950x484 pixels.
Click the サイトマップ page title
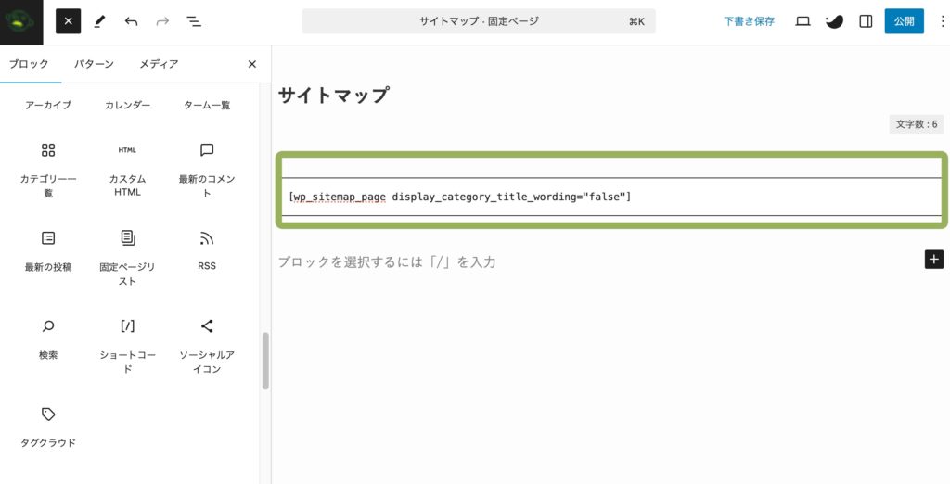pyautogui.click(x=333, y=96)
